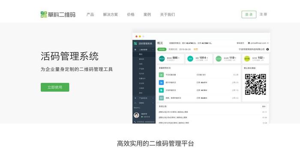Click the 草料二维码 logo
This screenshot has height=157, width=300.
58,15
